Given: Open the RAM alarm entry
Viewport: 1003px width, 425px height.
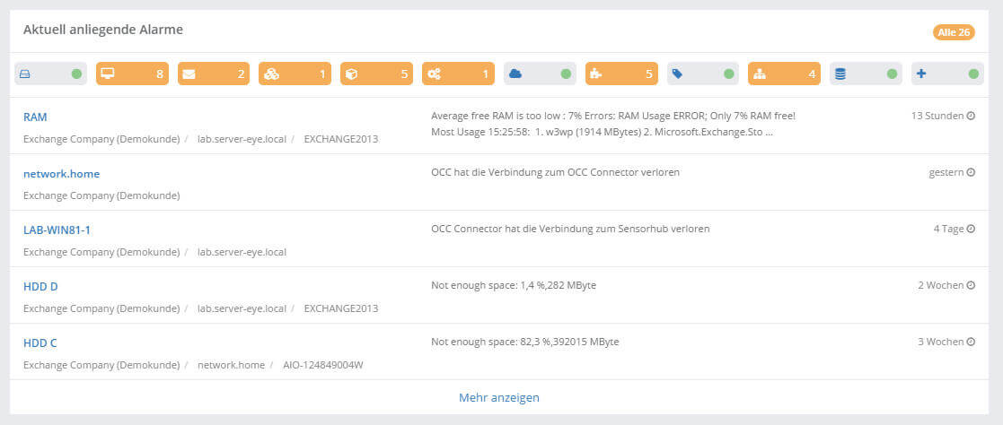Looking at the screenshot, I should coord(35,117).
